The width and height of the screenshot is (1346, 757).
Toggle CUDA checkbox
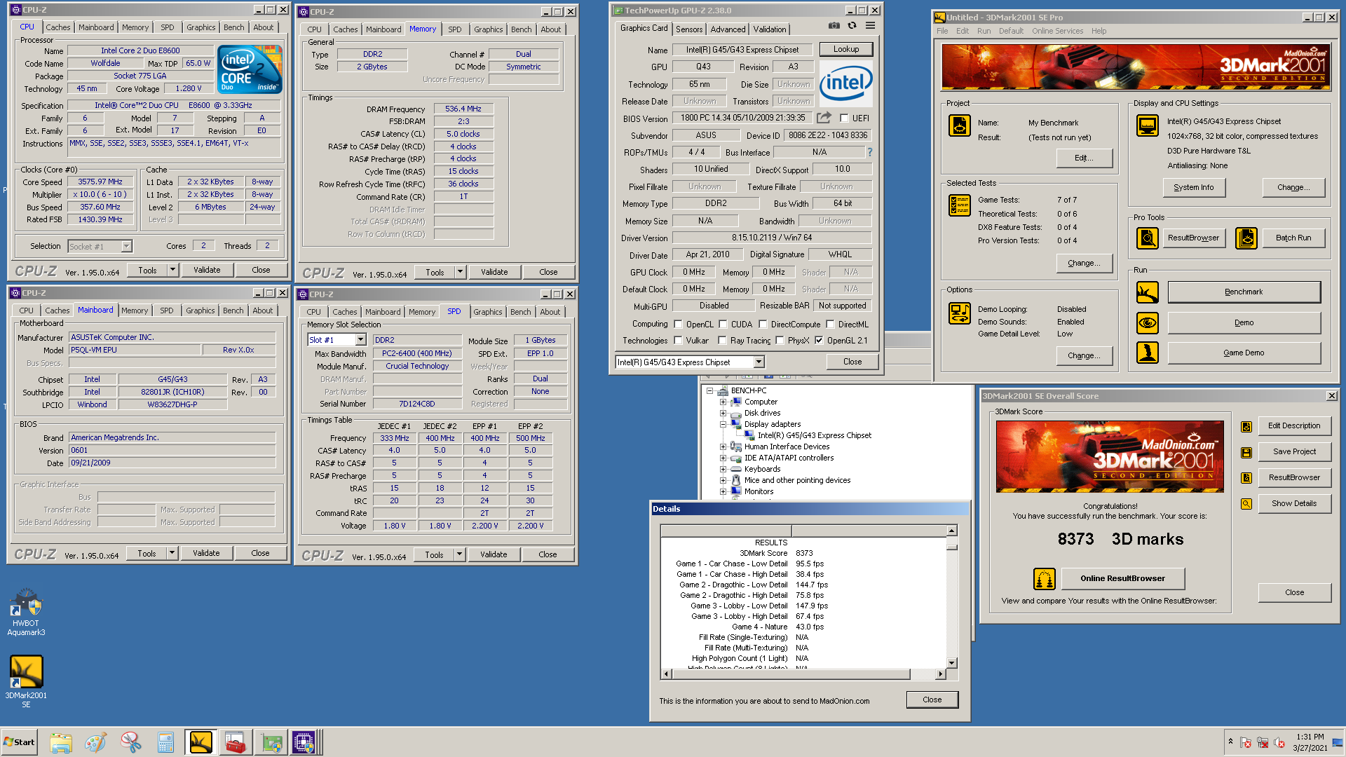pyautogui.click(x=723, y=325)
